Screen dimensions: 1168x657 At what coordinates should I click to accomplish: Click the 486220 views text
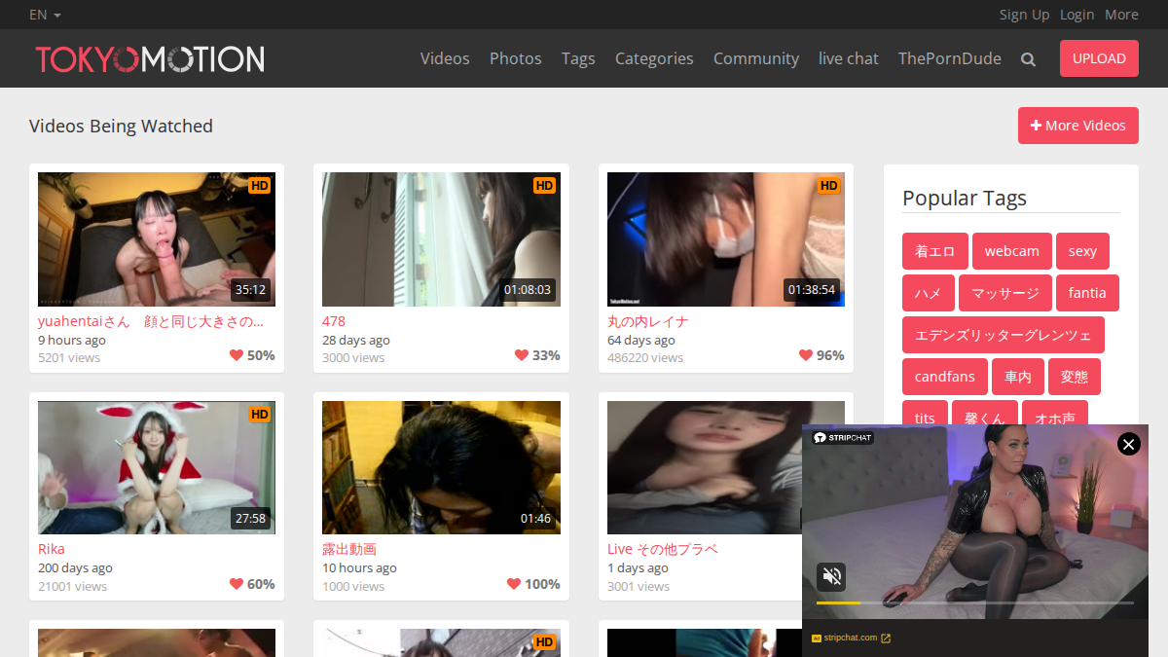coord(645,357)
